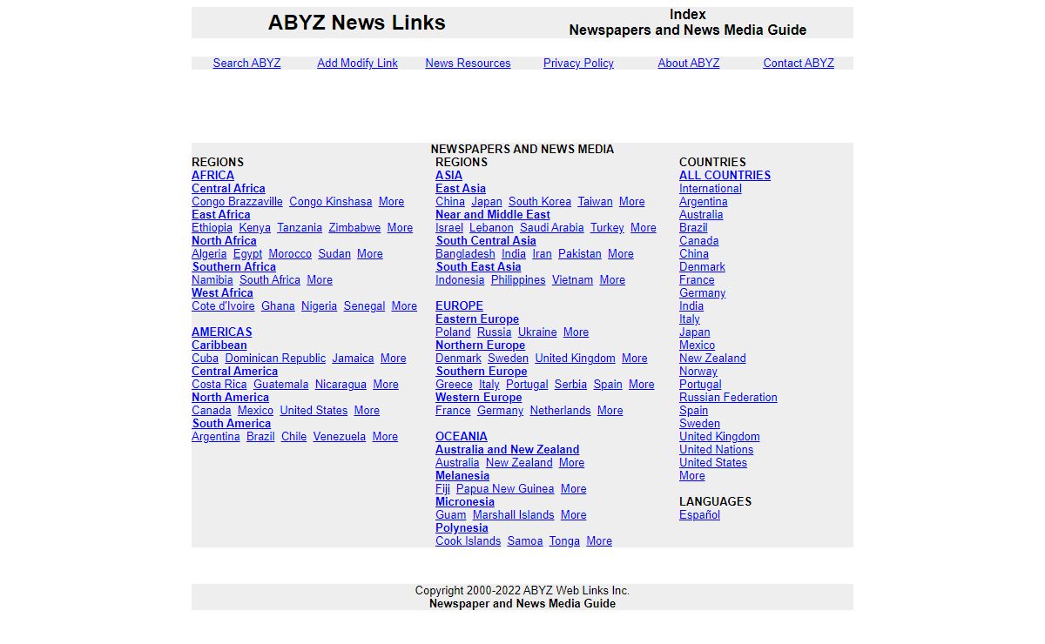Open Namibia newspapers

click(x=212, y=279)
